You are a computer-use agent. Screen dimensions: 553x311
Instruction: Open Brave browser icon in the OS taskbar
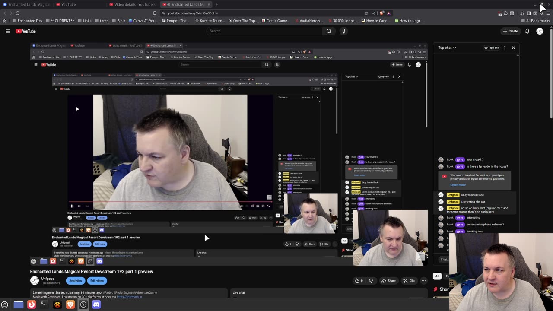[x=70, y=305]
